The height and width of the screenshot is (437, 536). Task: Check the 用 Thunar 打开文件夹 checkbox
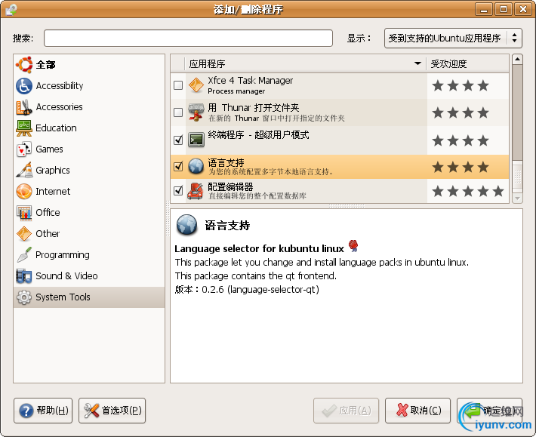pos(178,112)
